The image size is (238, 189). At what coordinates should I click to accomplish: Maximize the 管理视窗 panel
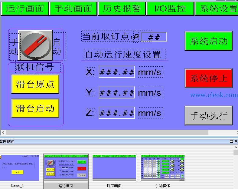coord(231,141)
